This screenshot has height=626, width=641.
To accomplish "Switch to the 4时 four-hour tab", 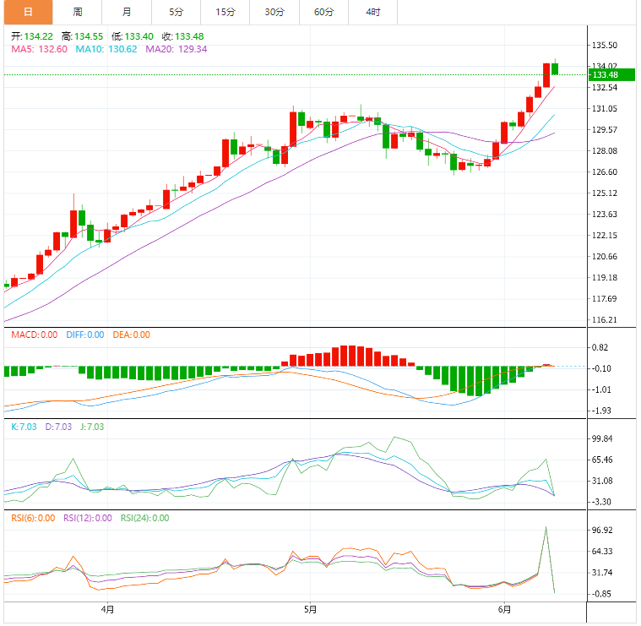I will 372,12.
